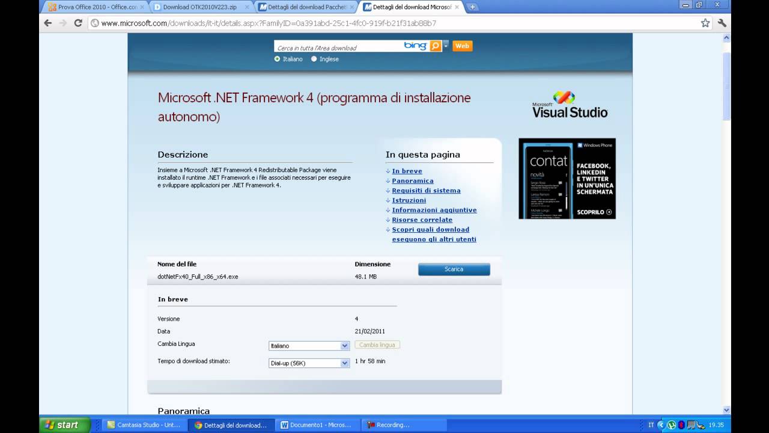The width and height of the screenshot is (769, 433).
Task: Click the blue Scarica download button
Action: [454, 269]
